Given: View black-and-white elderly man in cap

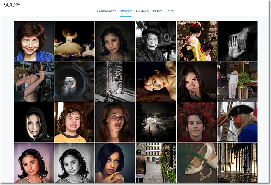Looking at the screenshot, I should (156, 41).
